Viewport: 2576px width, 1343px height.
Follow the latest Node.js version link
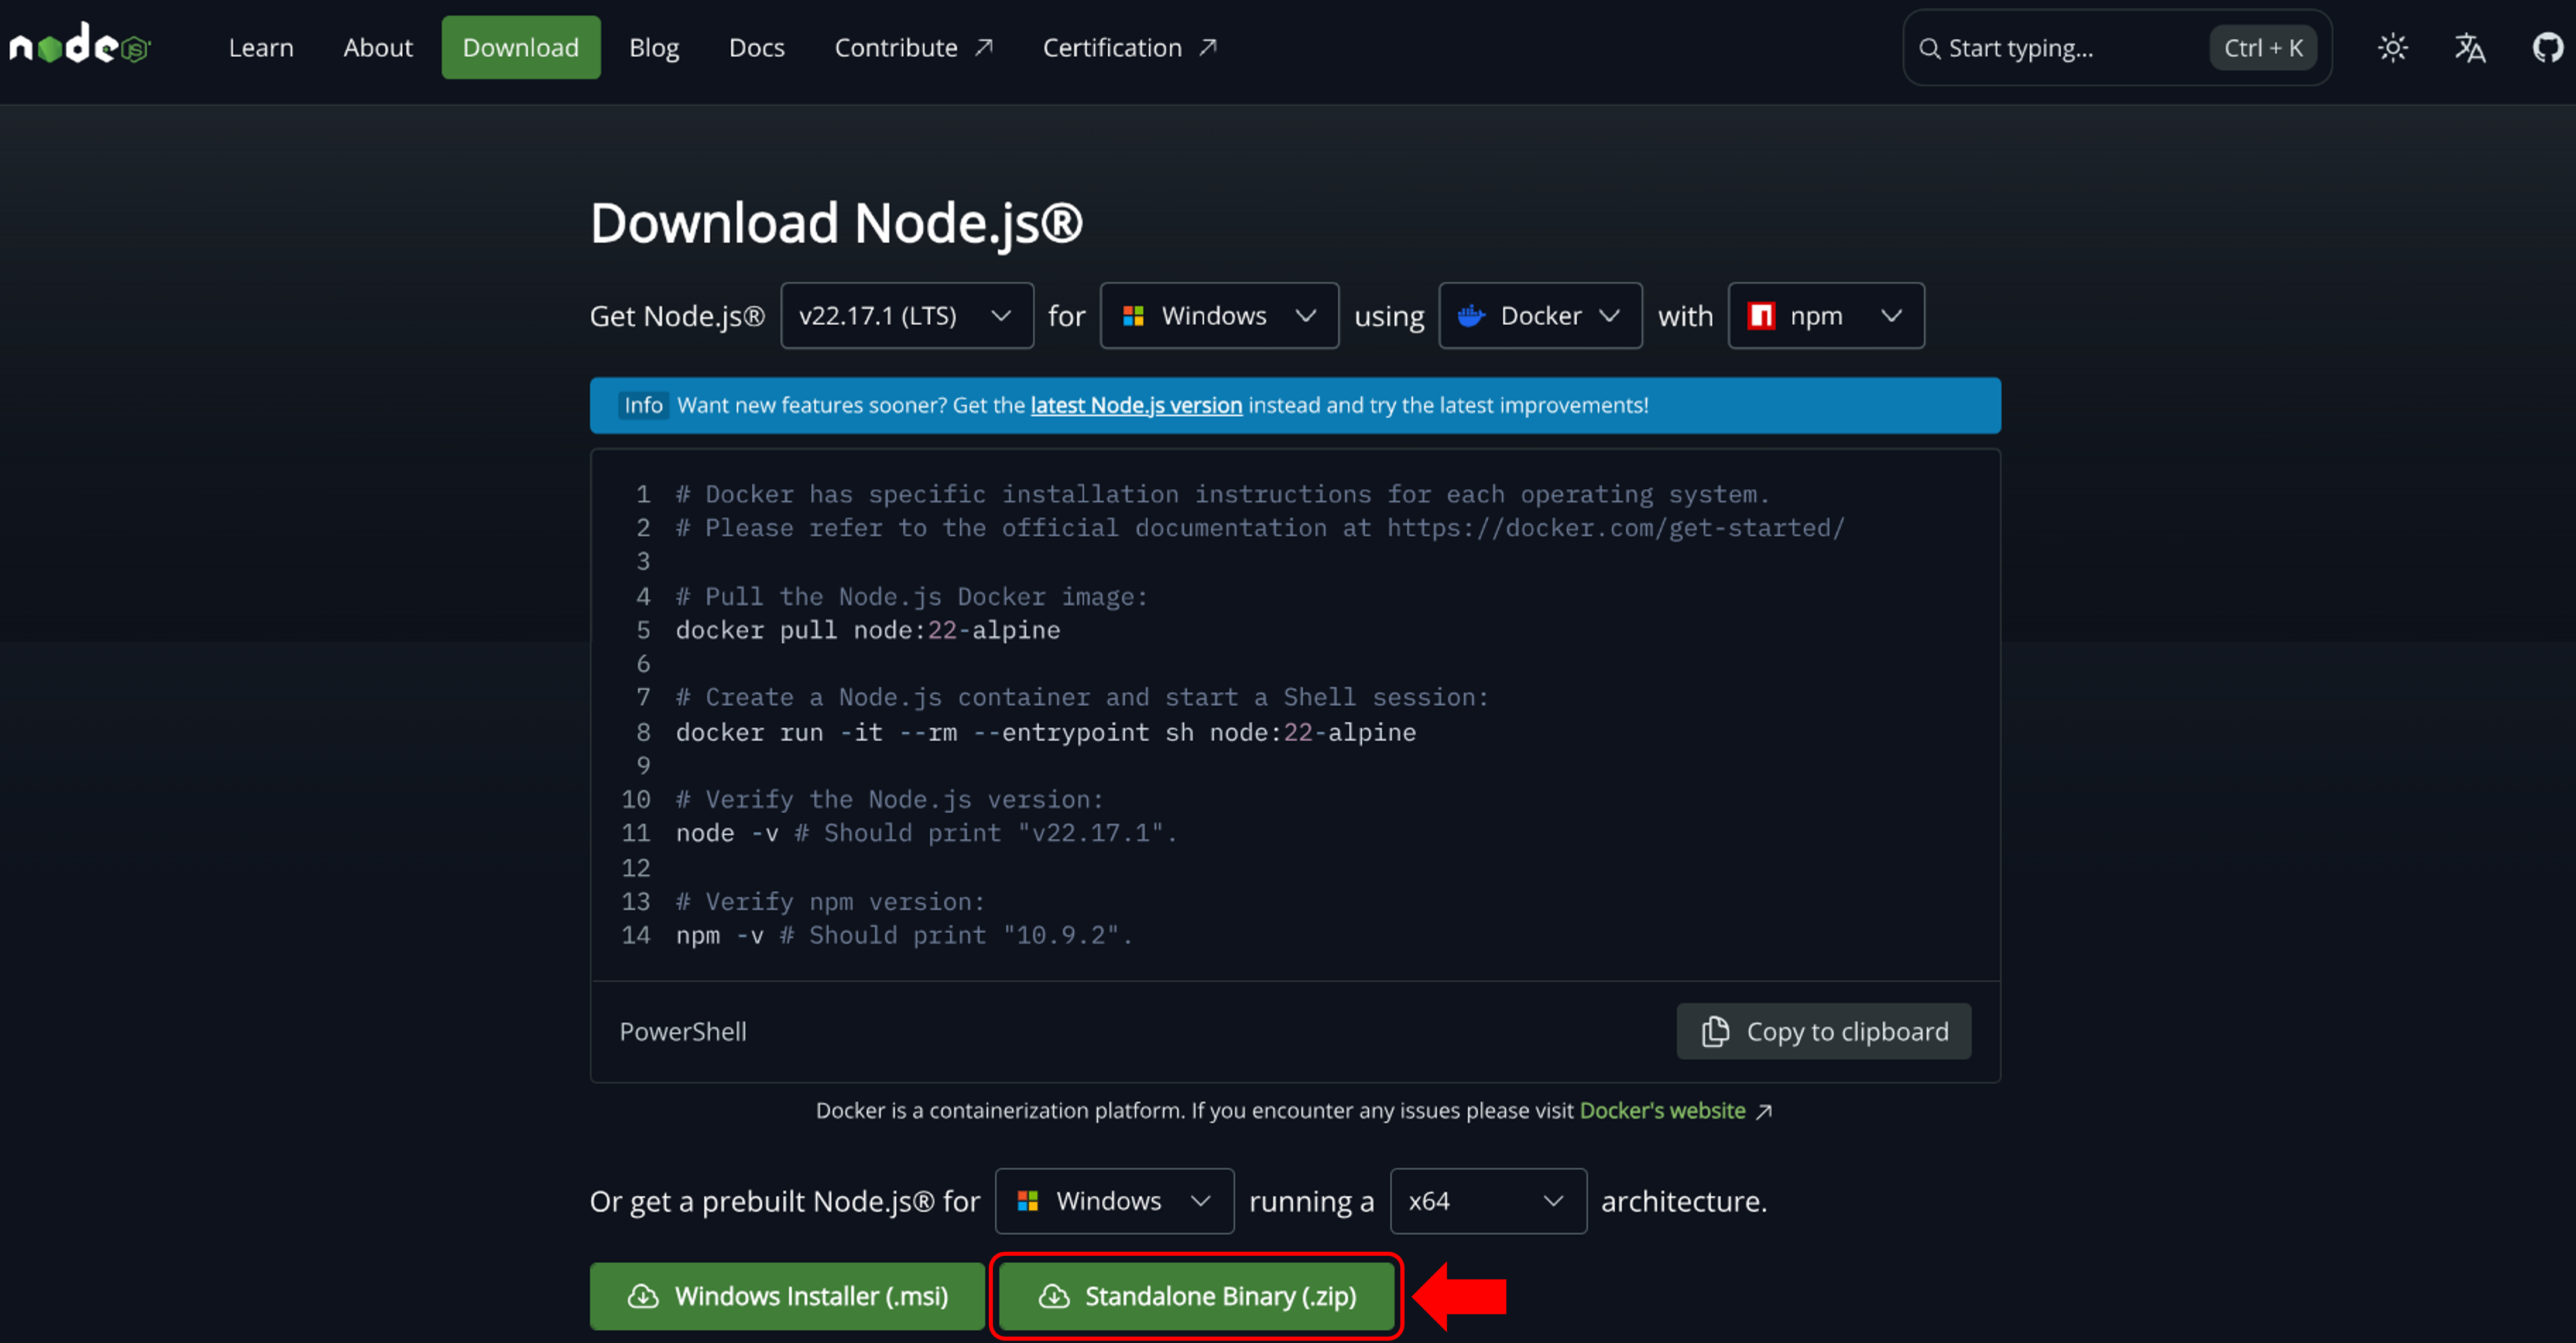click(x=1136, y=405)
